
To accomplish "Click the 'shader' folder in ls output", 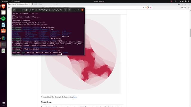I will point(65,53).
